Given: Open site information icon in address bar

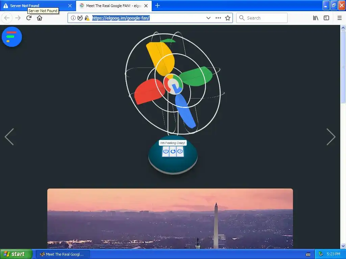Looking at the screenshot, I should tap(73, 18).
